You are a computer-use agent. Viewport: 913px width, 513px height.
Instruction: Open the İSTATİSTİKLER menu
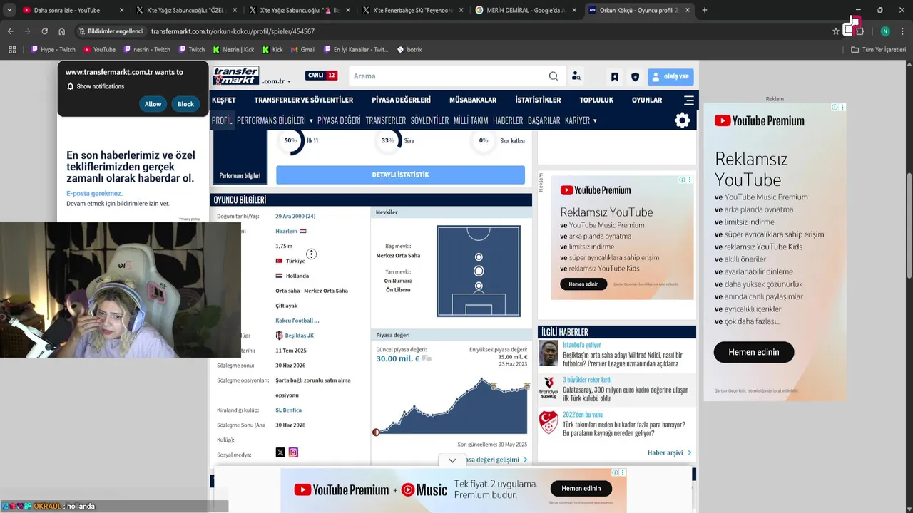(x=538, y=100)
